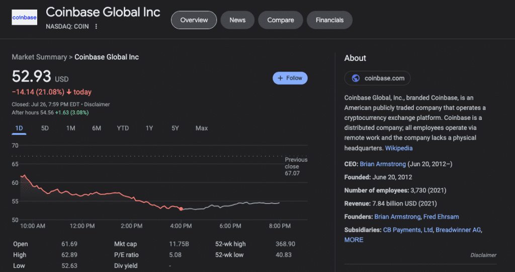Image resolution: width=515 pixels, height=272 pixels.
Task: Show the 1Y chart range
Action: point(149,128)
